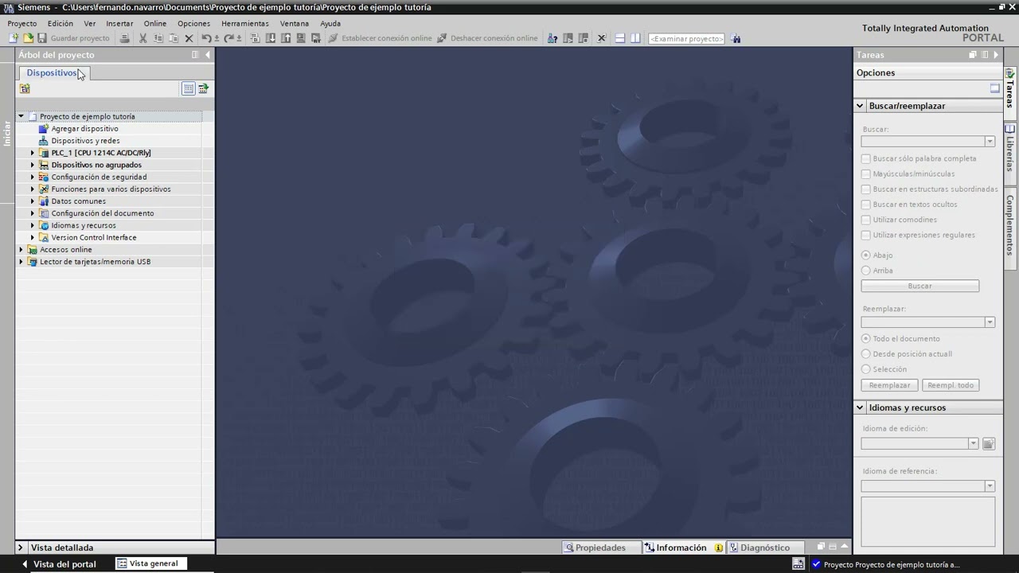The image size is (1019, 573).
Task: Click the Examinar proyecto search field
Action: point(686,38)
